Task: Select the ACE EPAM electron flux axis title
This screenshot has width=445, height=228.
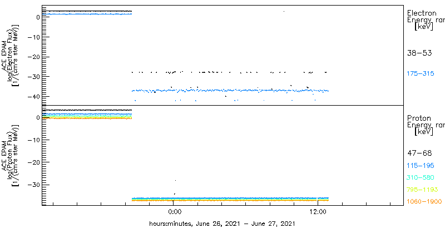Action: pyautogui.click(x=11, y=55)
